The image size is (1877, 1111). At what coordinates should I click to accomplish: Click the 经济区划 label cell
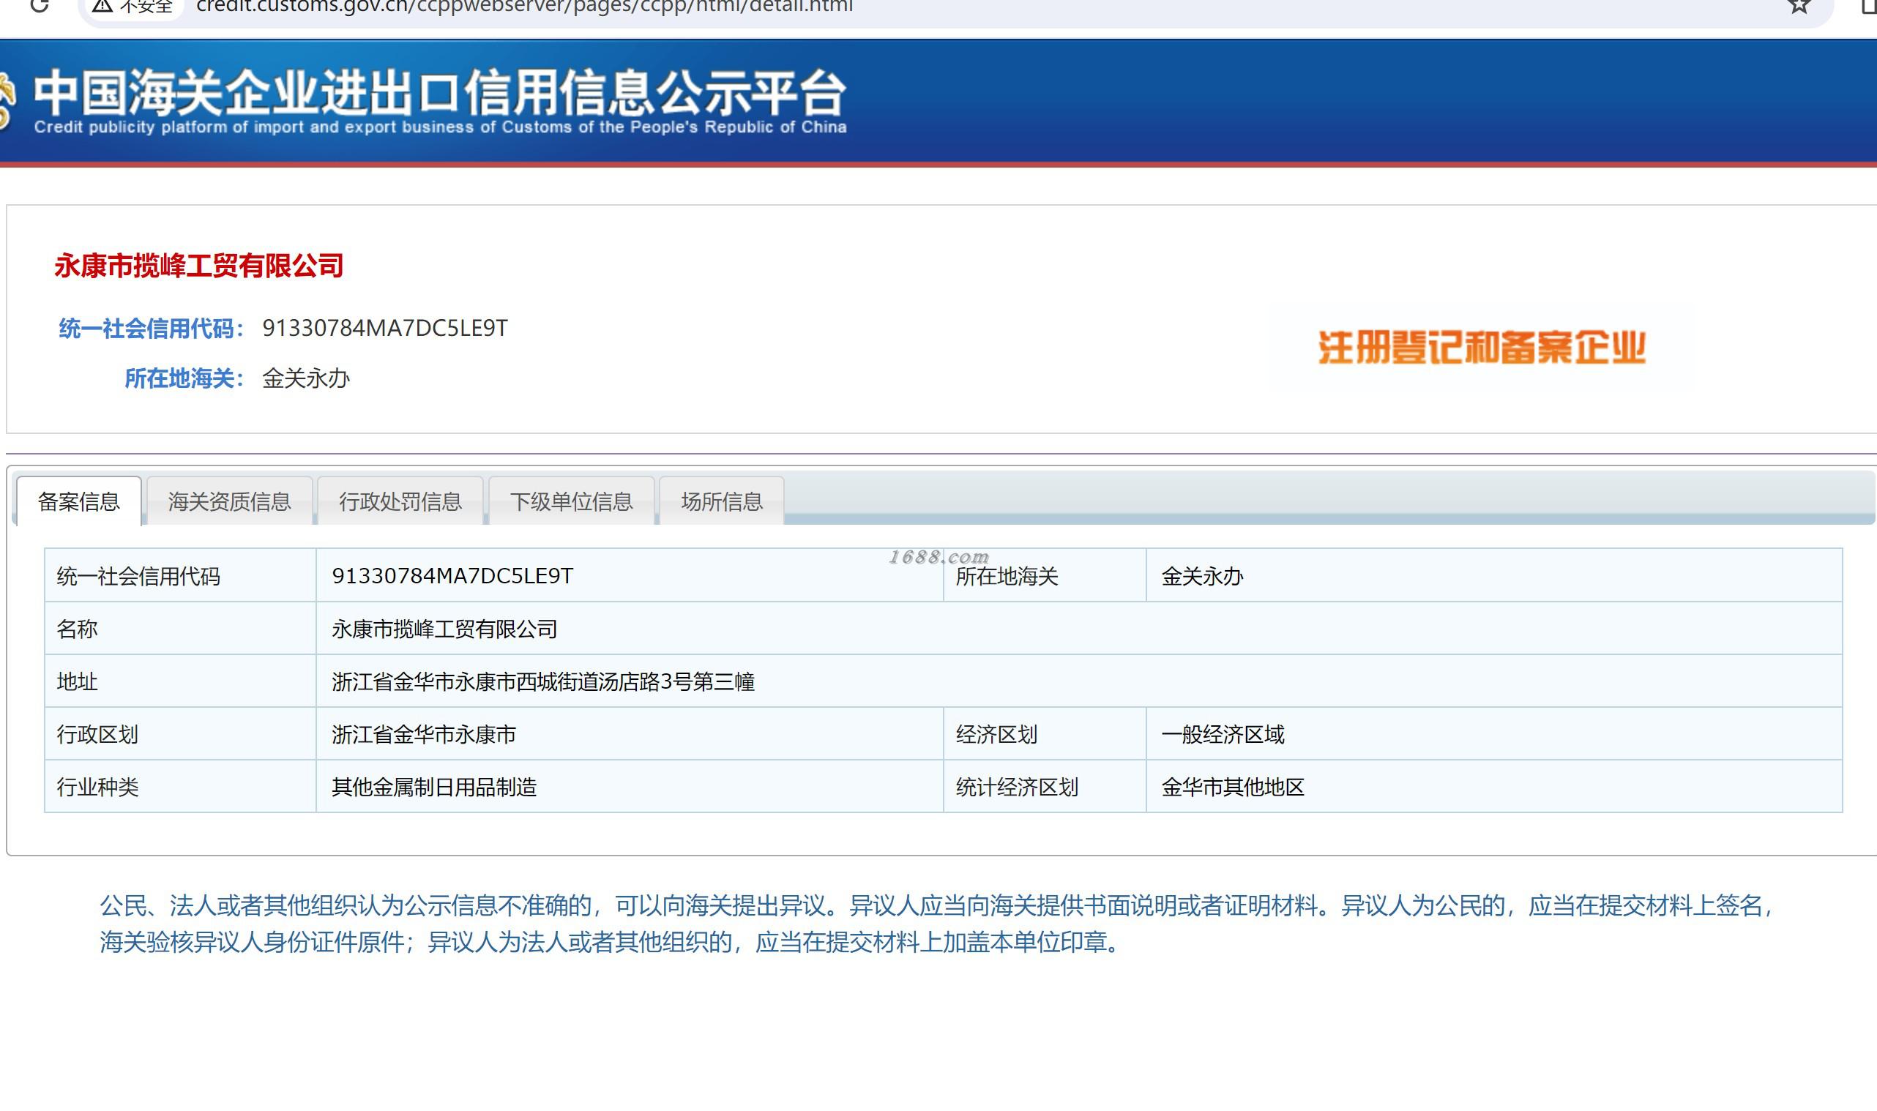[x=1045, y=733]
